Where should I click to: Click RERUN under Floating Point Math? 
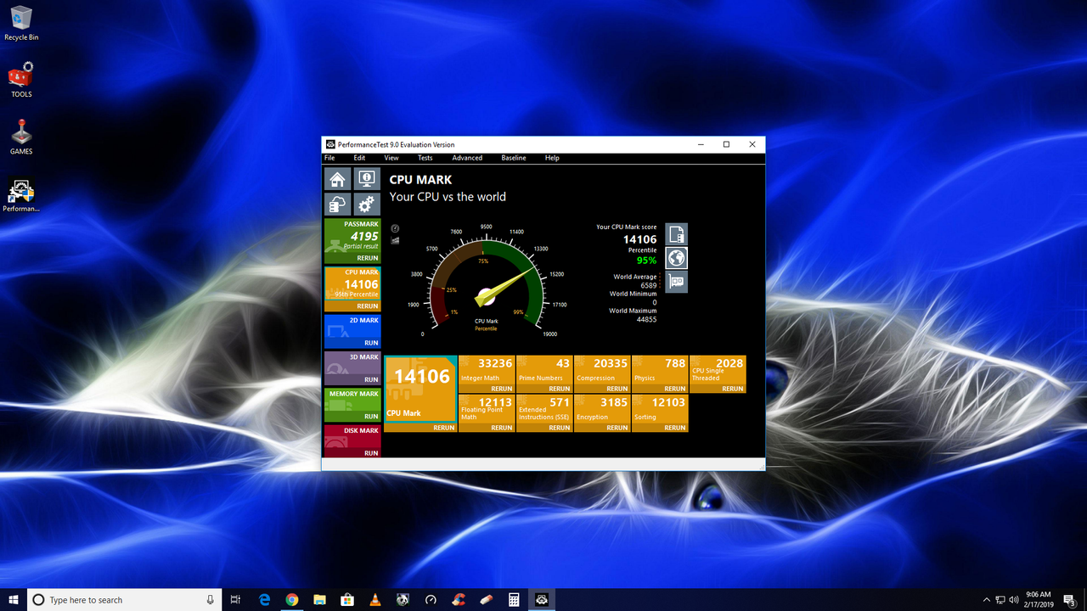[x=502, y=428]
